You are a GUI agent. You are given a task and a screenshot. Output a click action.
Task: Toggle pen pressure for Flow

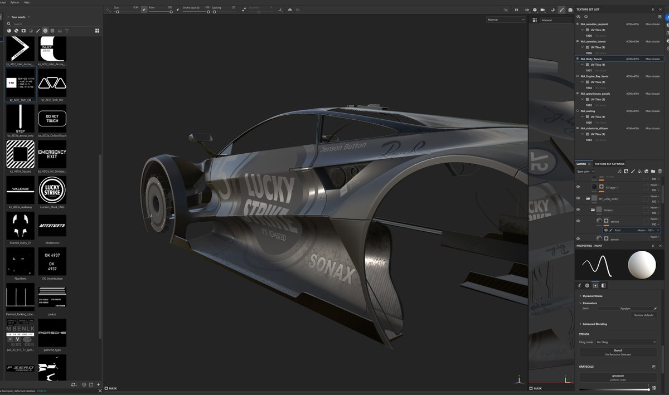tap(144, 9)
